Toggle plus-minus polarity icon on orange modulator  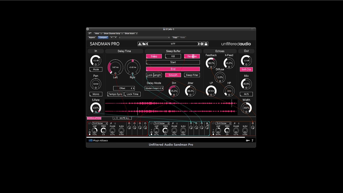(x=238, y=123)
